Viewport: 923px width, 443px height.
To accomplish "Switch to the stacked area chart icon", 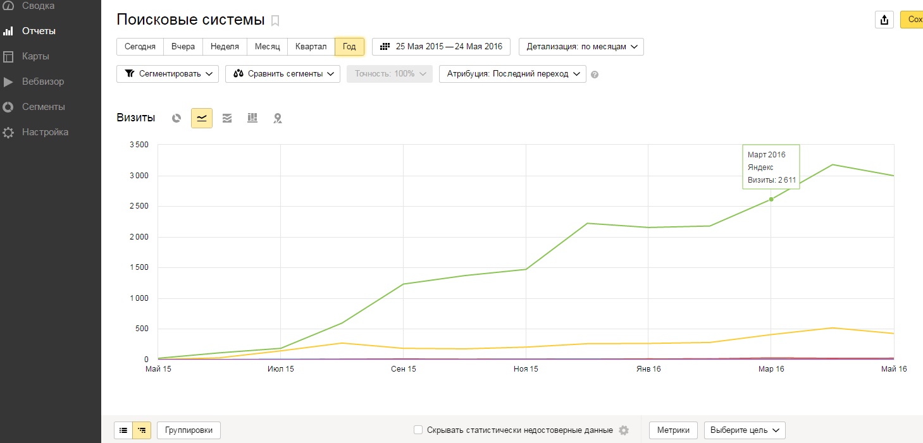I will click(227, 118).
